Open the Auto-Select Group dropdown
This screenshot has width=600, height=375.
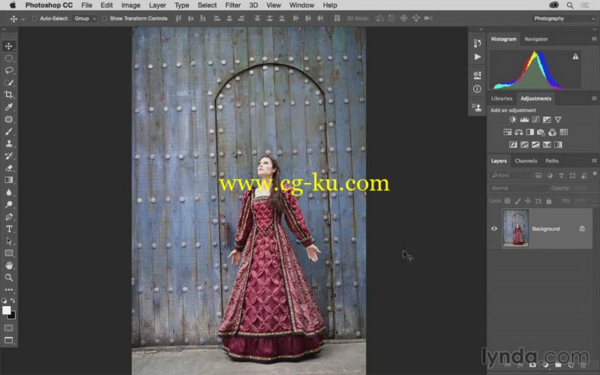click(85, 18)
